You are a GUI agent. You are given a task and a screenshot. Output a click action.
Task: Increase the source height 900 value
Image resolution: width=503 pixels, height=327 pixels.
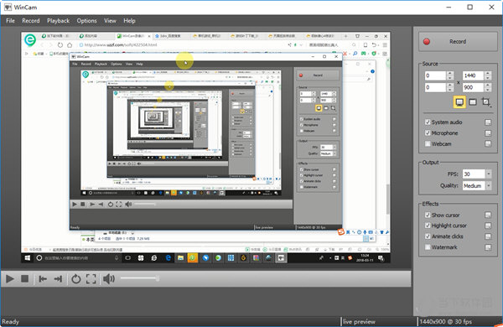click(488, 85)
